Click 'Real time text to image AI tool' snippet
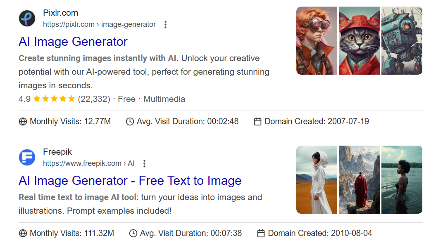Image resolution: width=443 pixels, height=250 pixels. (77, 197)
